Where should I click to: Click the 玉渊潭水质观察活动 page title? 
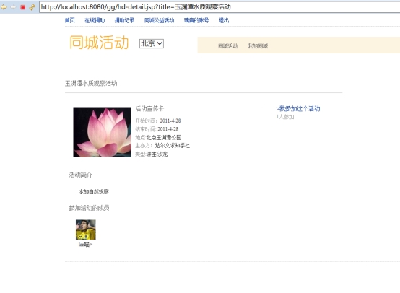91,84
